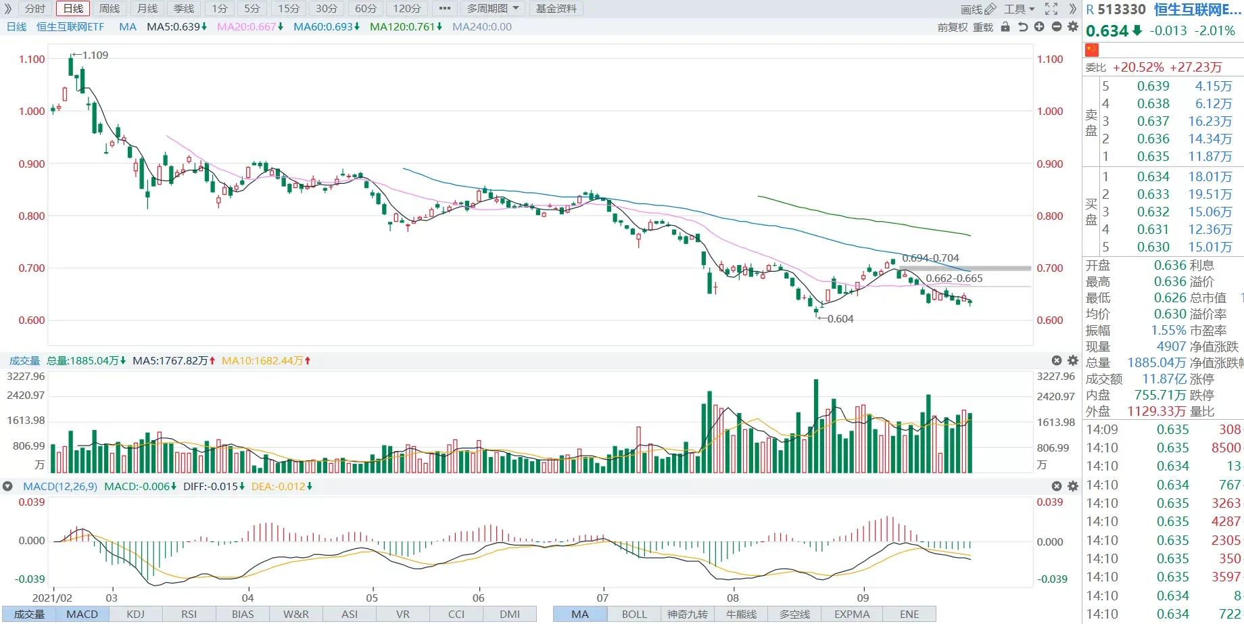Screen dimensions: 1244x624
Task: Select the DMI indicator tab
Action: point(510,614)
